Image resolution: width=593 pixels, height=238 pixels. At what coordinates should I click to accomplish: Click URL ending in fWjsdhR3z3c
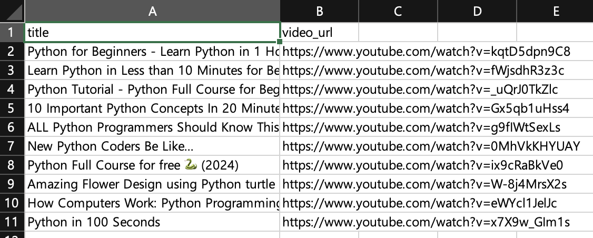423,70
